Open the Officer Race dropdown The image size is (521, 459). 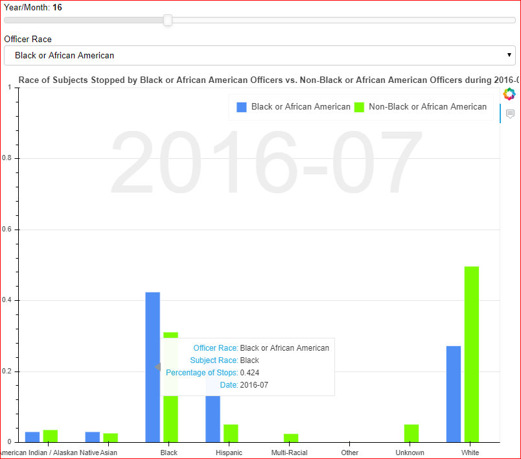click(x=259, y=56)
